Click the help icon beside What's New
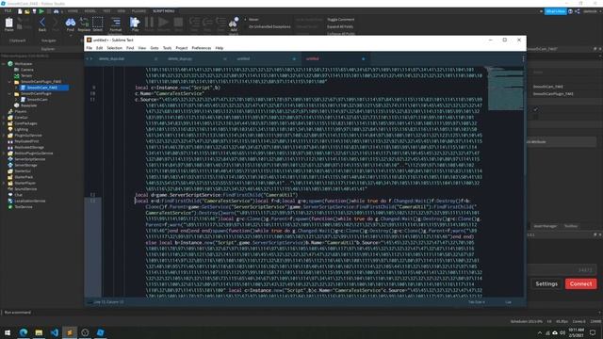The height and width of the screenshot is (339, 603). coord(570,11)
